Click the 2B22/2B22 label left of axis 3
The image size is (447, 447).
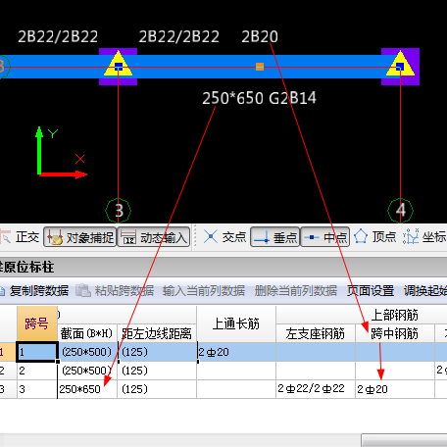click(58, 36)
